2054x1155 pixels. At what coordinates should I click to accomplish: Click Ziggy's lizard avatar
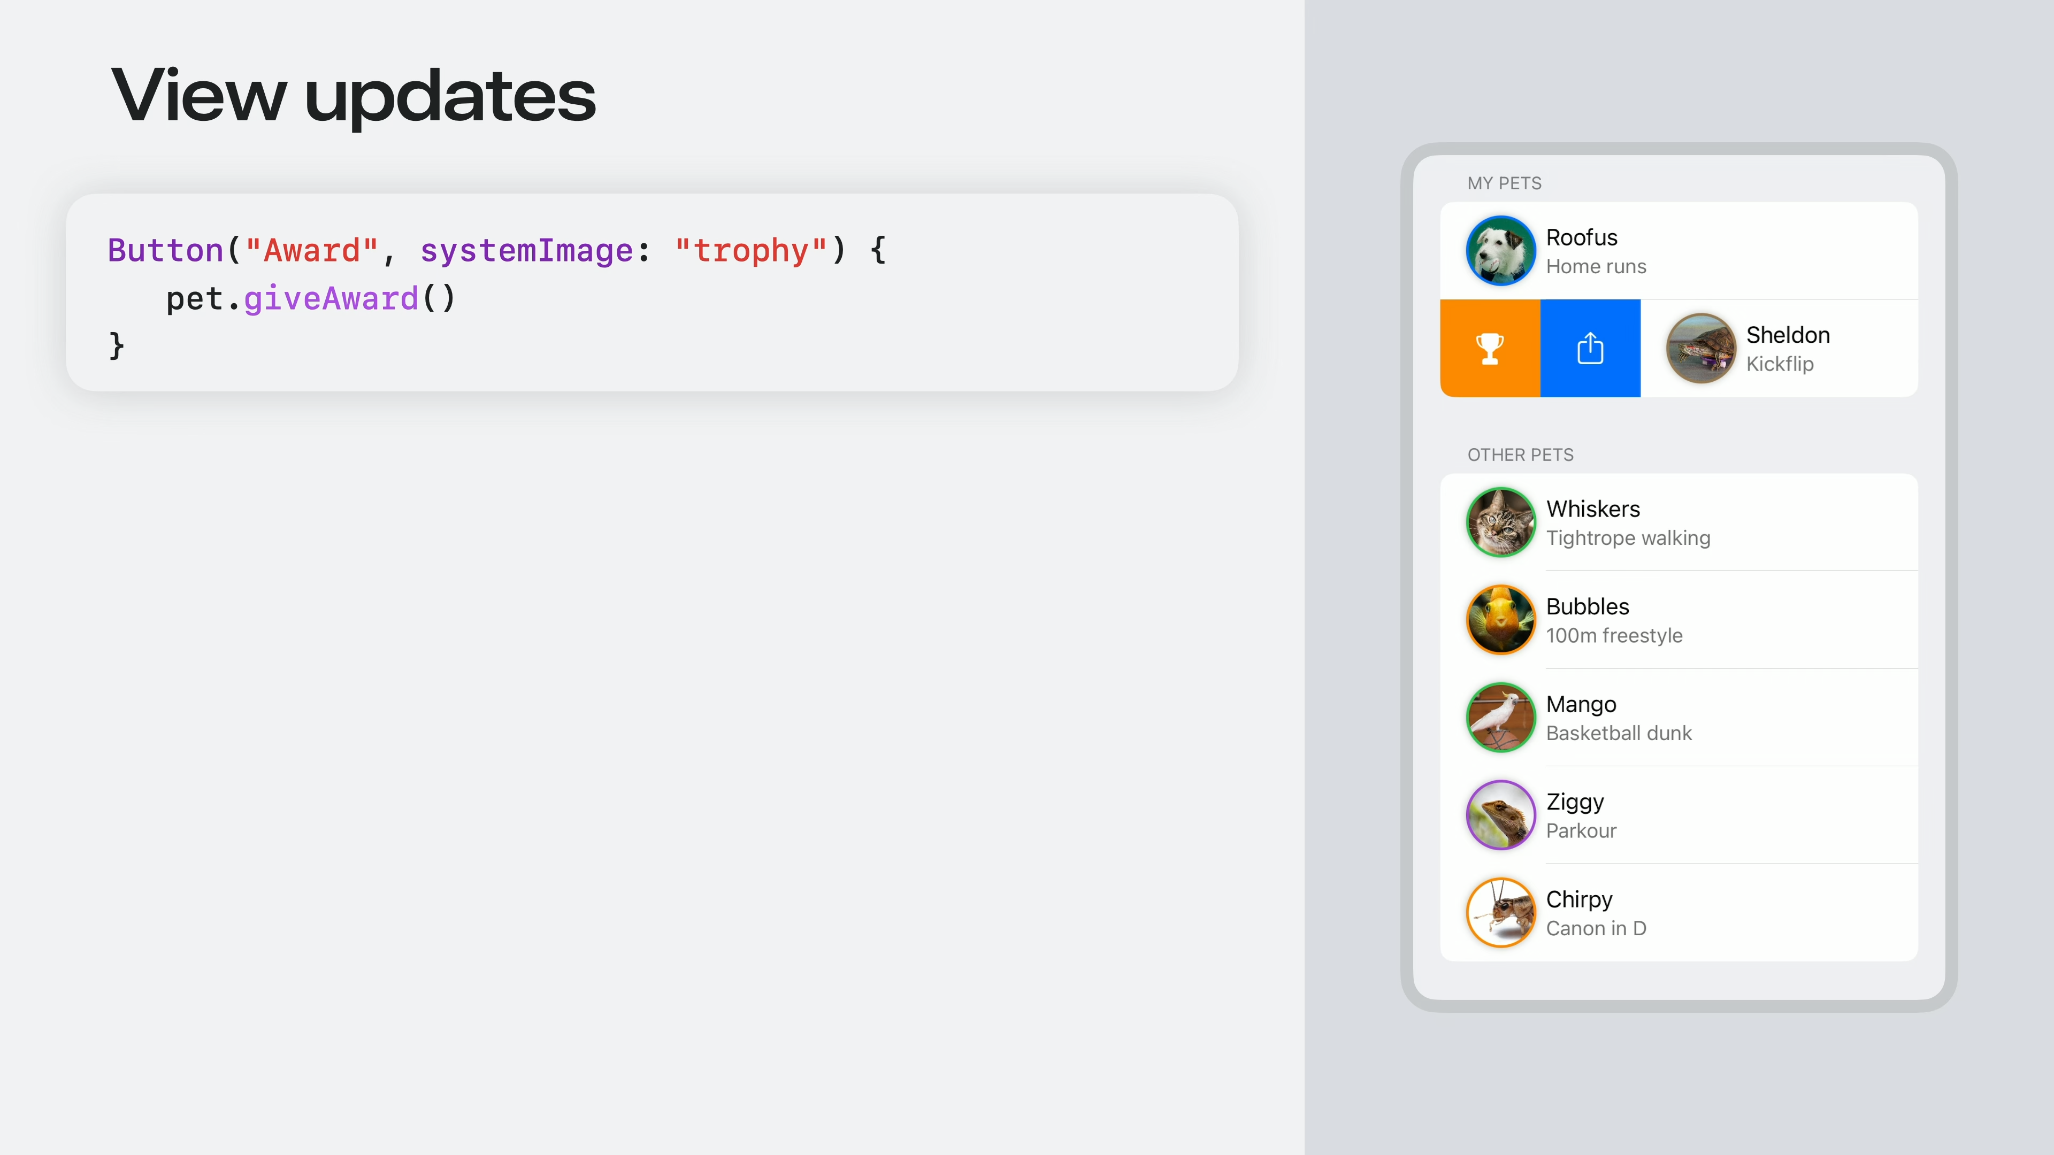pyautogui.click(x=1500, y=814)
